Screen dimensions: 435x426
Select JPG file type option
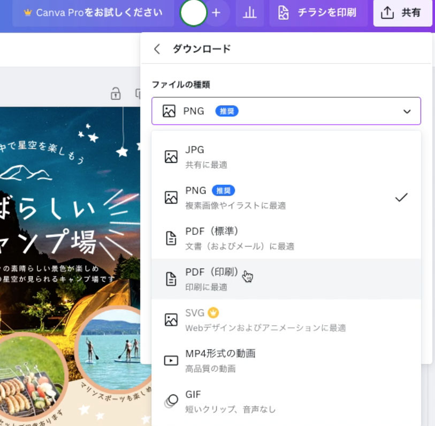click(286, 156)
